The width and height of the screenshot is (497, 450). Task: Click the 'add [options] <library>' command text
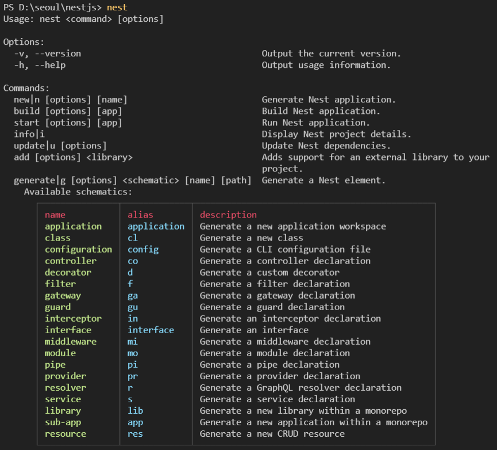[x=73, y=158]
